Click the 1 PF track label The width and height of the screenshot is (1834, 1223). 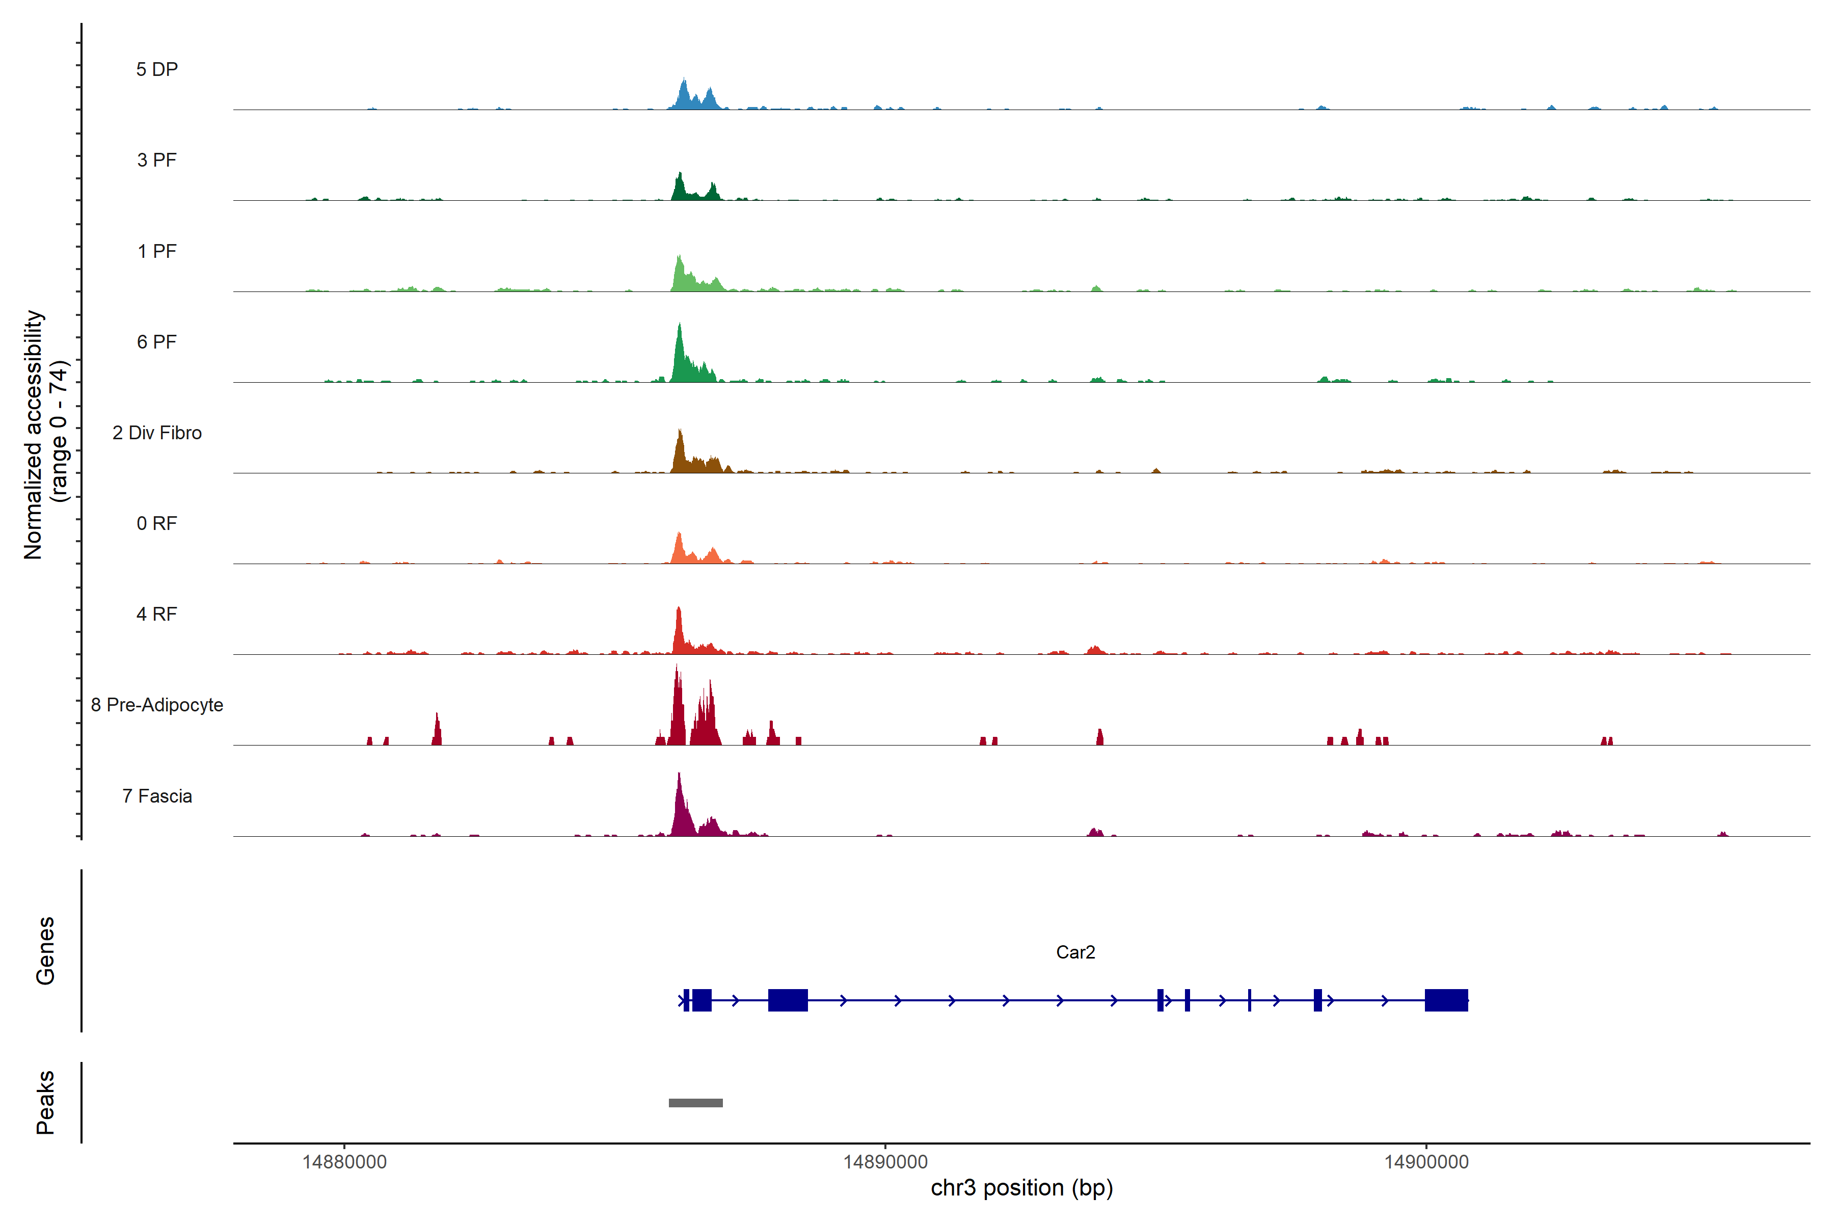pos(157,251)
